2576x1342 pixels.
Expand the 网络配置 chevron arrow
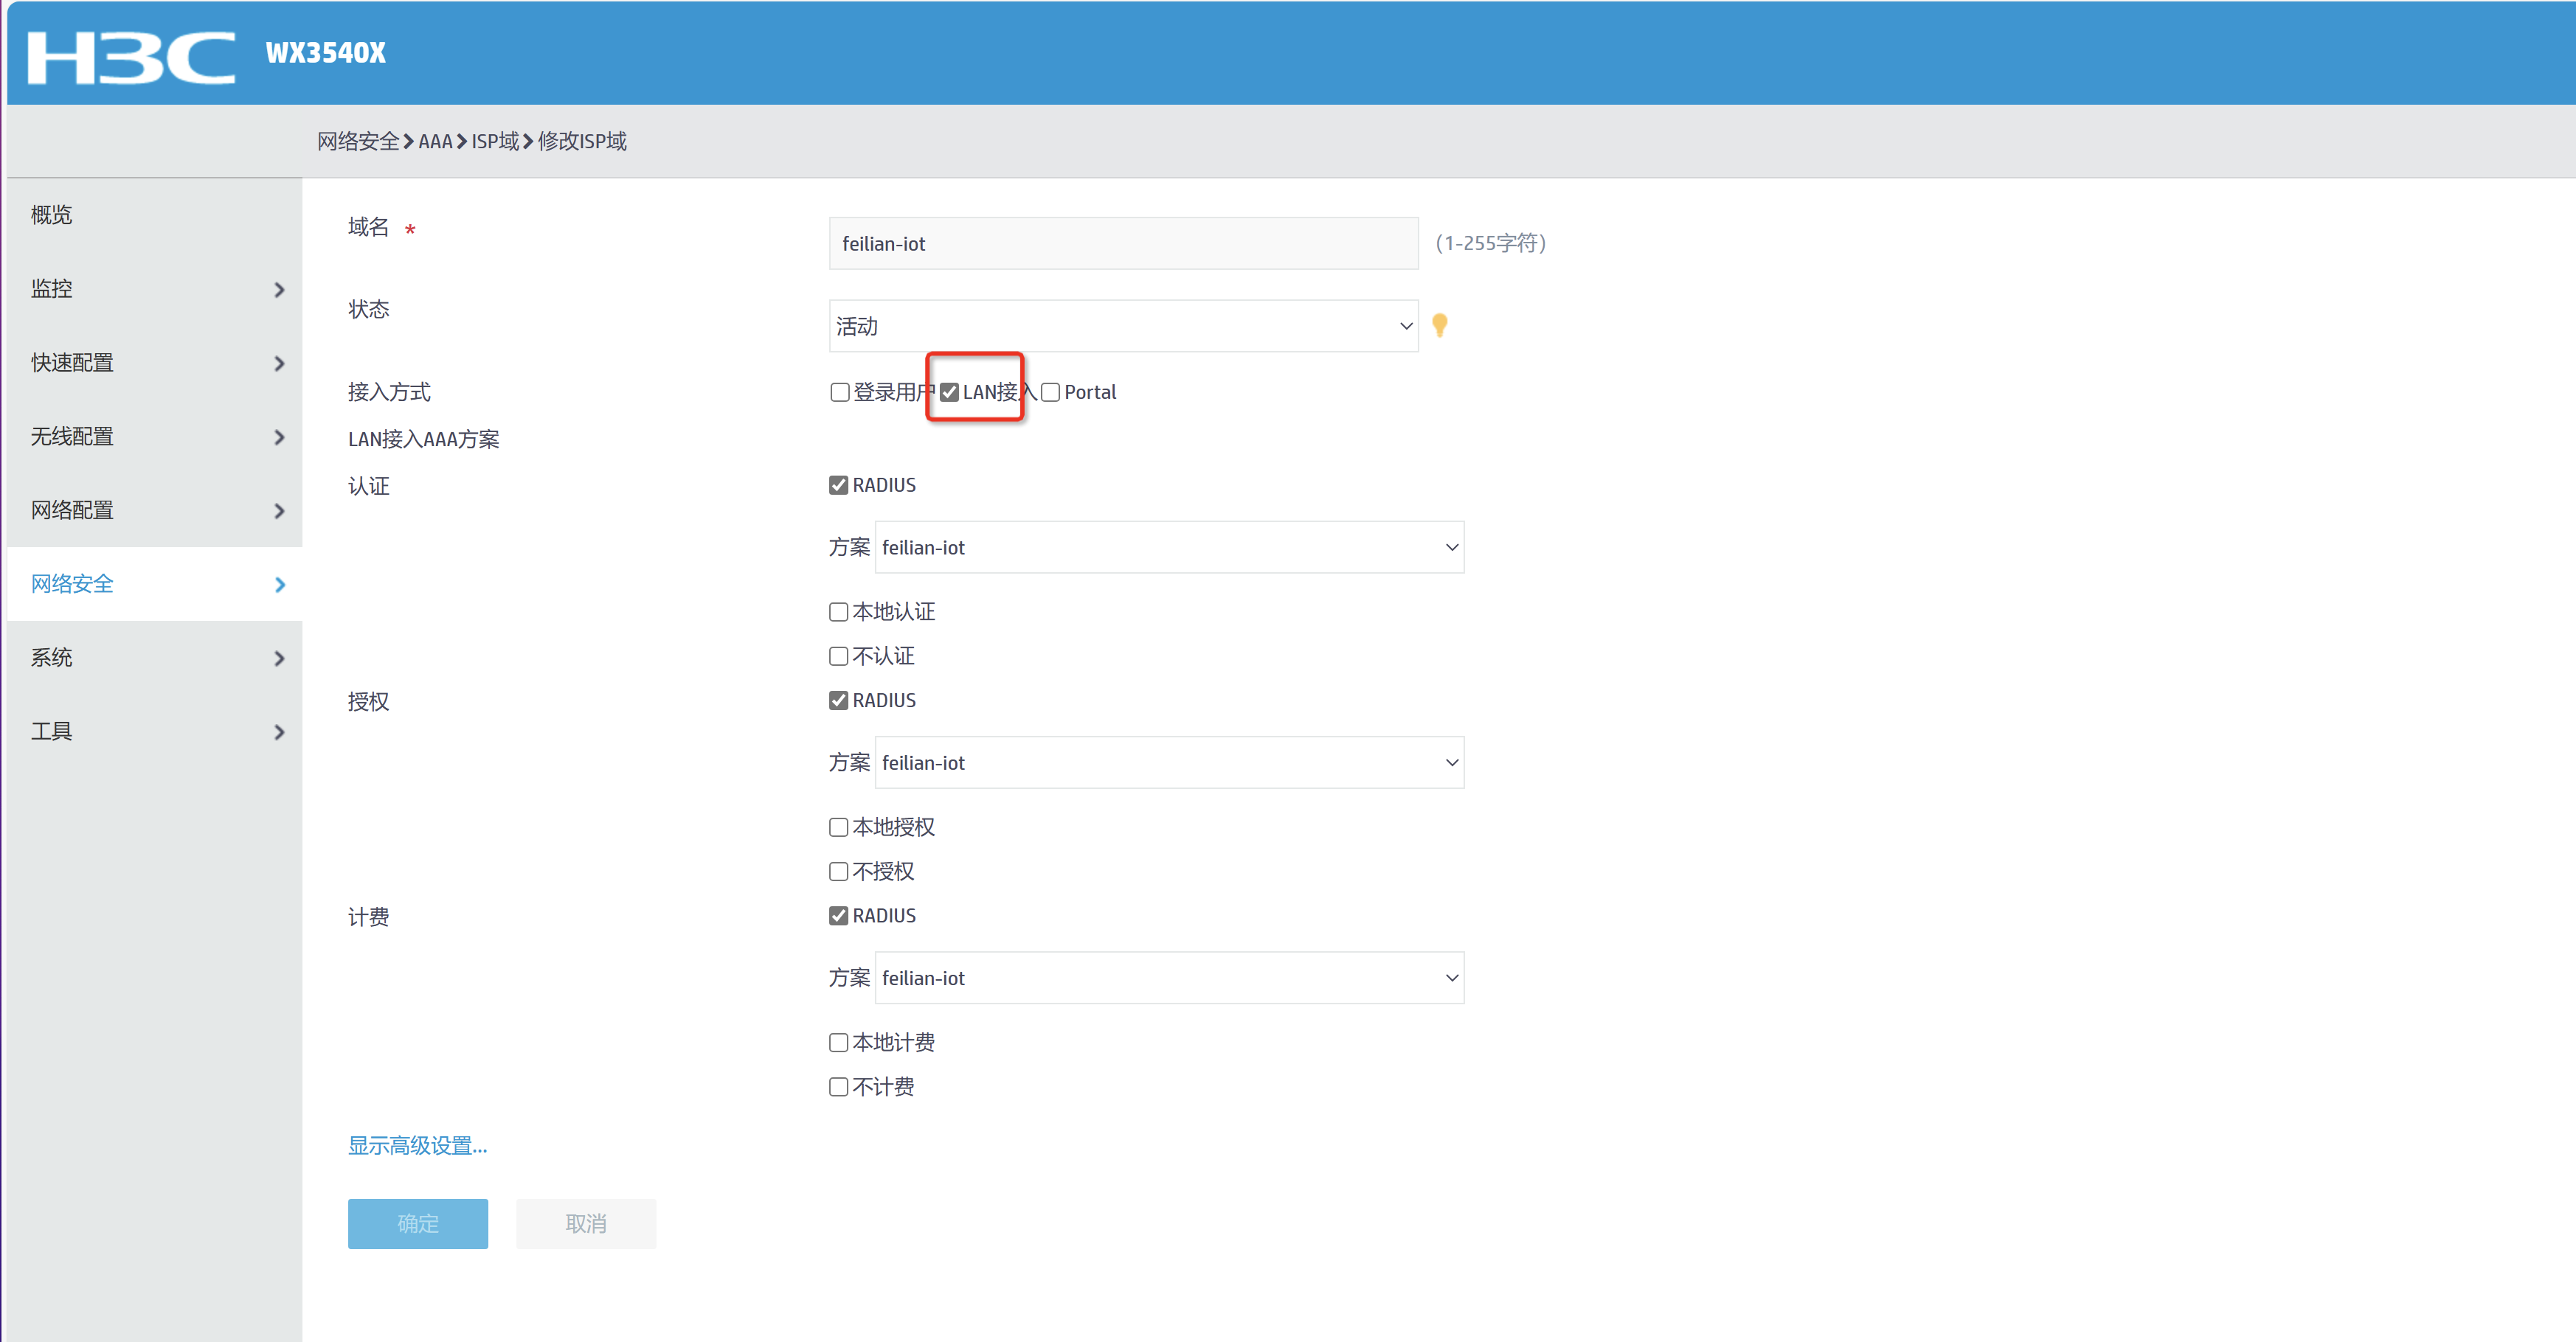pos(279,512)
